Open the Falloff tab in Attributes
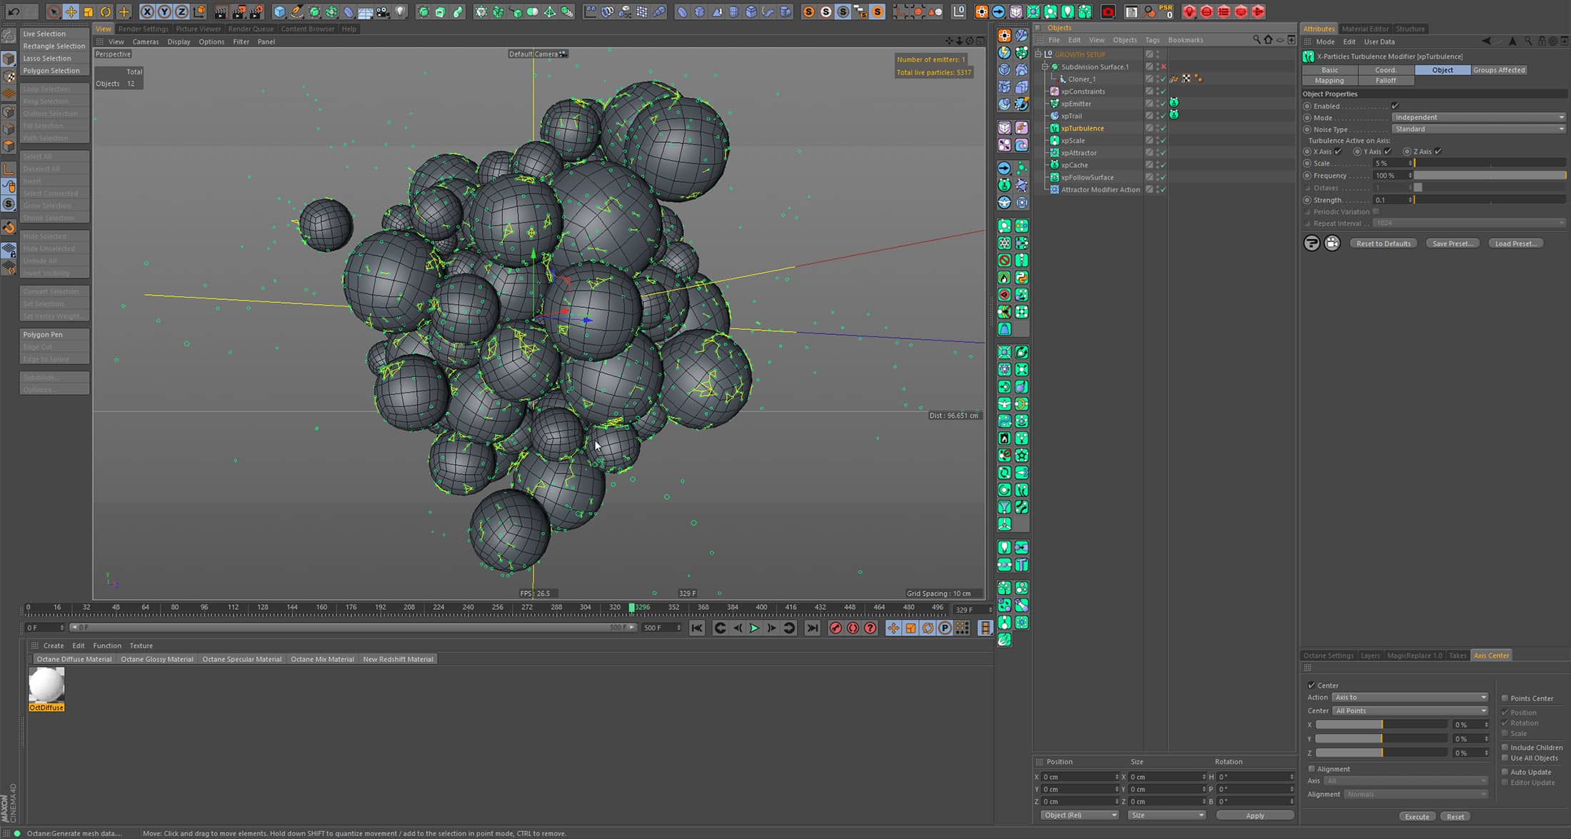Image resolution: width=1571 pixels, height=839 pixels. coord(1385,81)
